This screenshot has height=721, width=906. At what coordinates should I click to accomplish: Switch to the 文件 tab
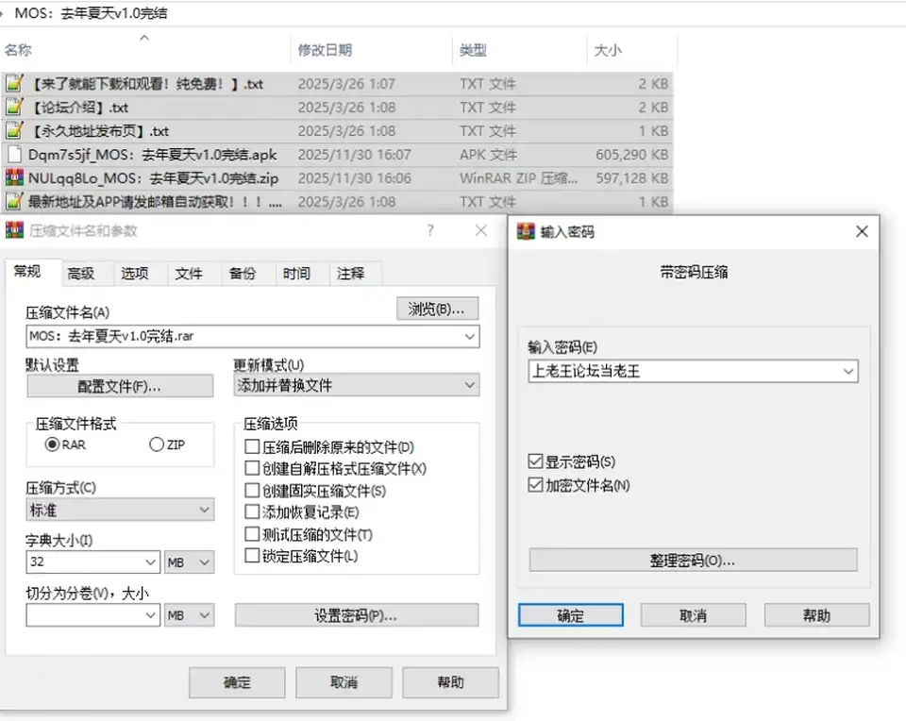click(189, 274)
